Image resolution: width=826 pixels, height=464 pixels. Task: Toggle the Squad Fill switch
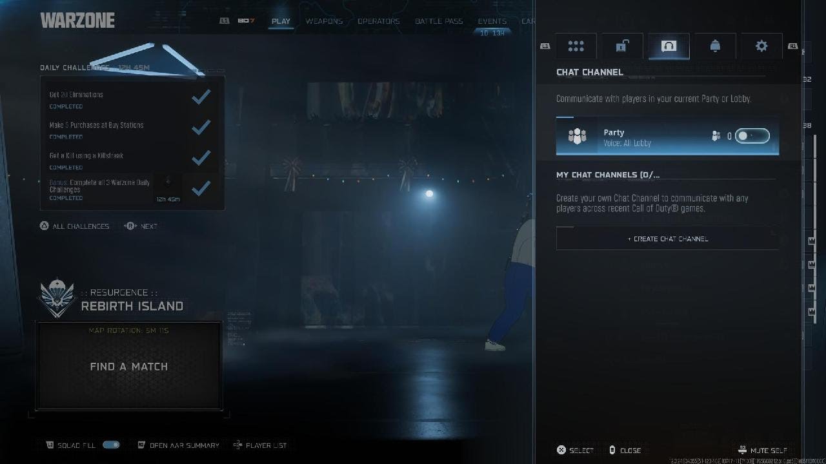click(111, 445)
